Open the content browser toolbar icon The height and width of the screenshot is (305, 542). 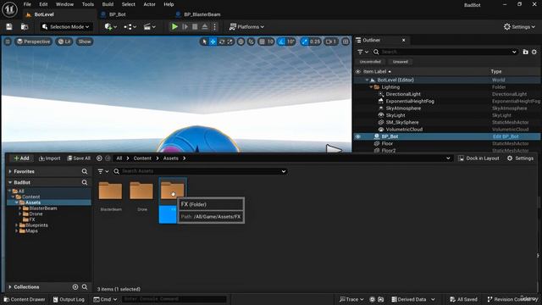point(25,26)
